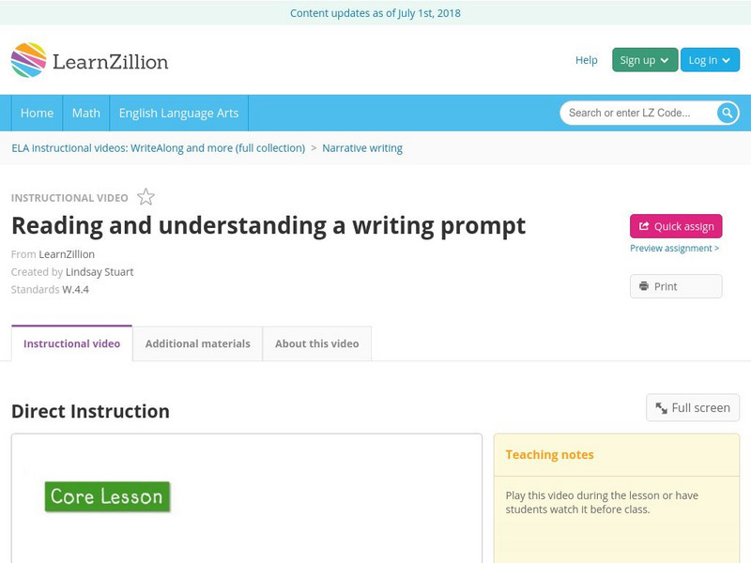Select the Instructional video tab
751x563 pixels.
[71, 343]
